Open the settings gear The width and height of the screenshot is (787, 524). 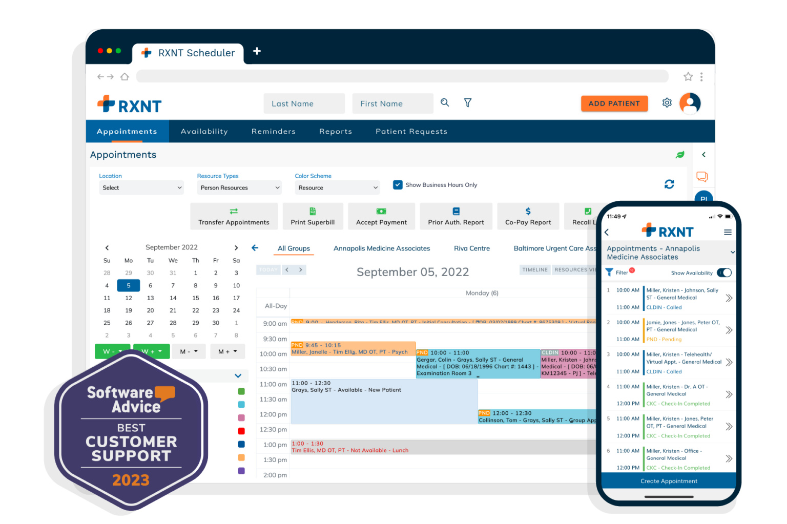[x=667, y=102]
